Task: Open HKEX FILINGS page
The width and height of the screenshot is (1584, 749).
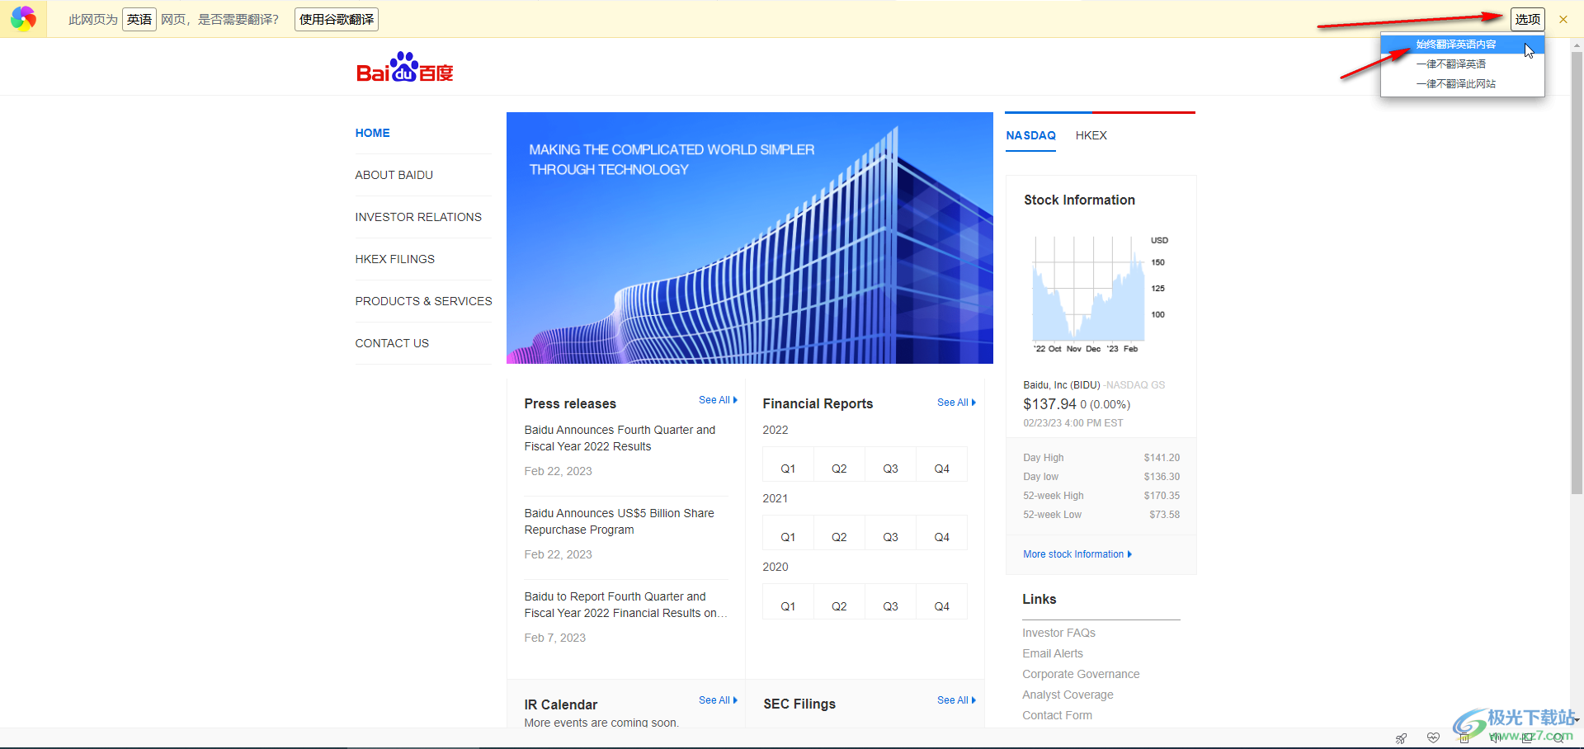Action: coord(395,259)
